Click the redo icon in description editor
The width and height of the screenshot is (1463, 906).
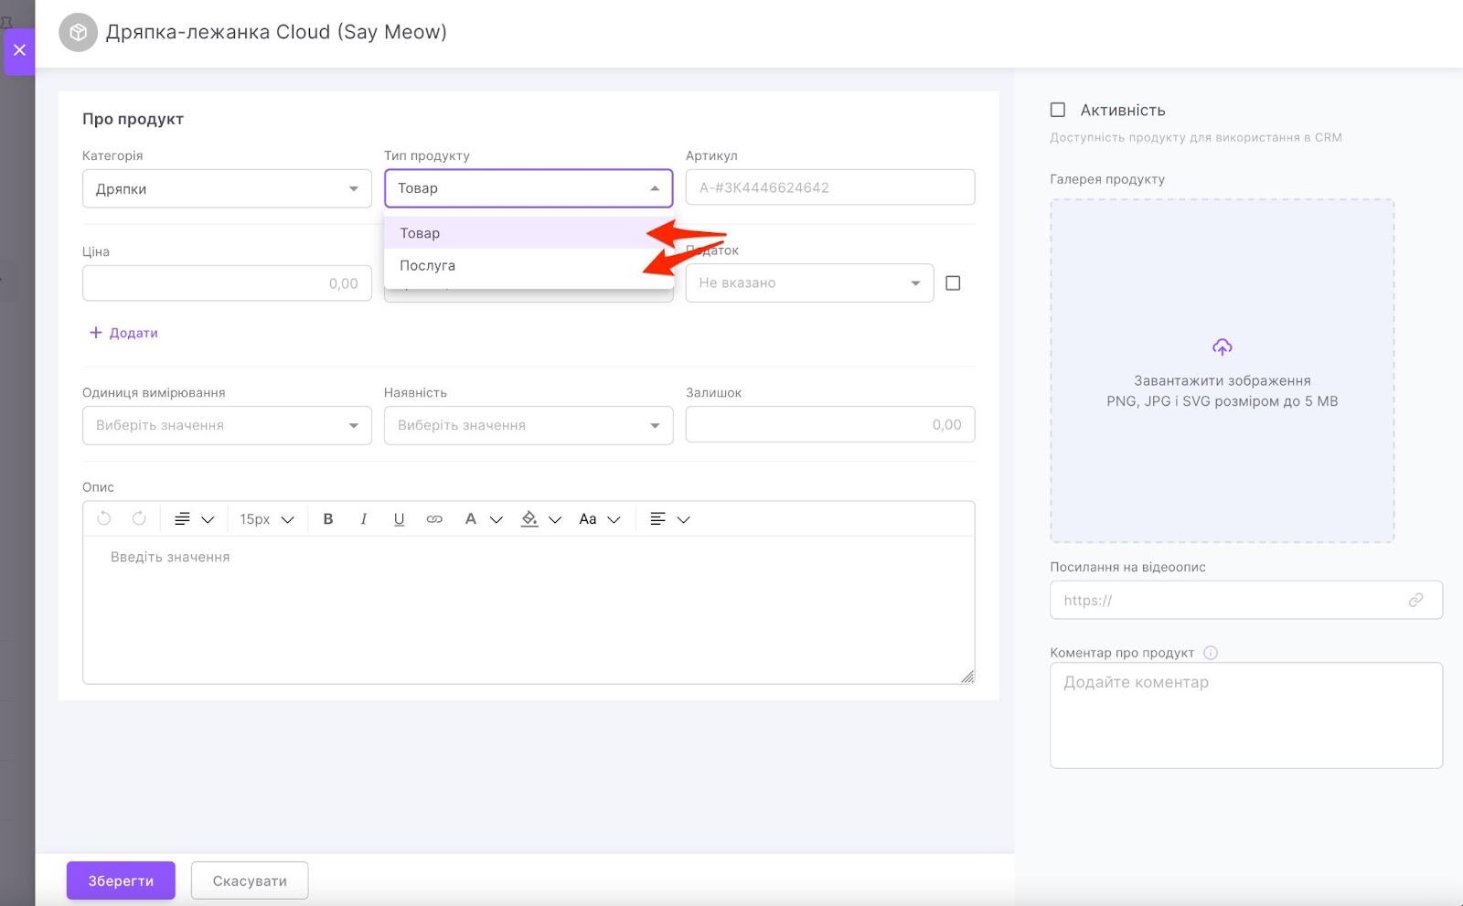click(x=139, y=518)
